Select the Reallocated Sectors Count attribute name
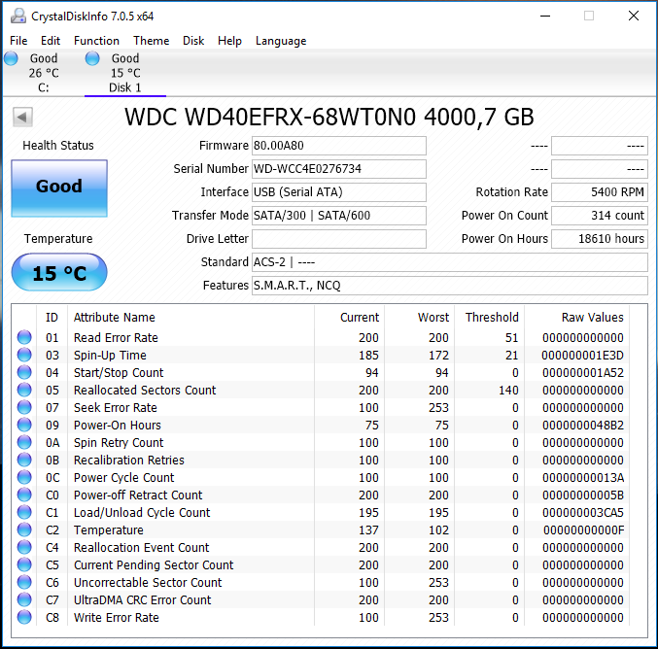This screenshot has width=658, height=649. tap(145, 390)
